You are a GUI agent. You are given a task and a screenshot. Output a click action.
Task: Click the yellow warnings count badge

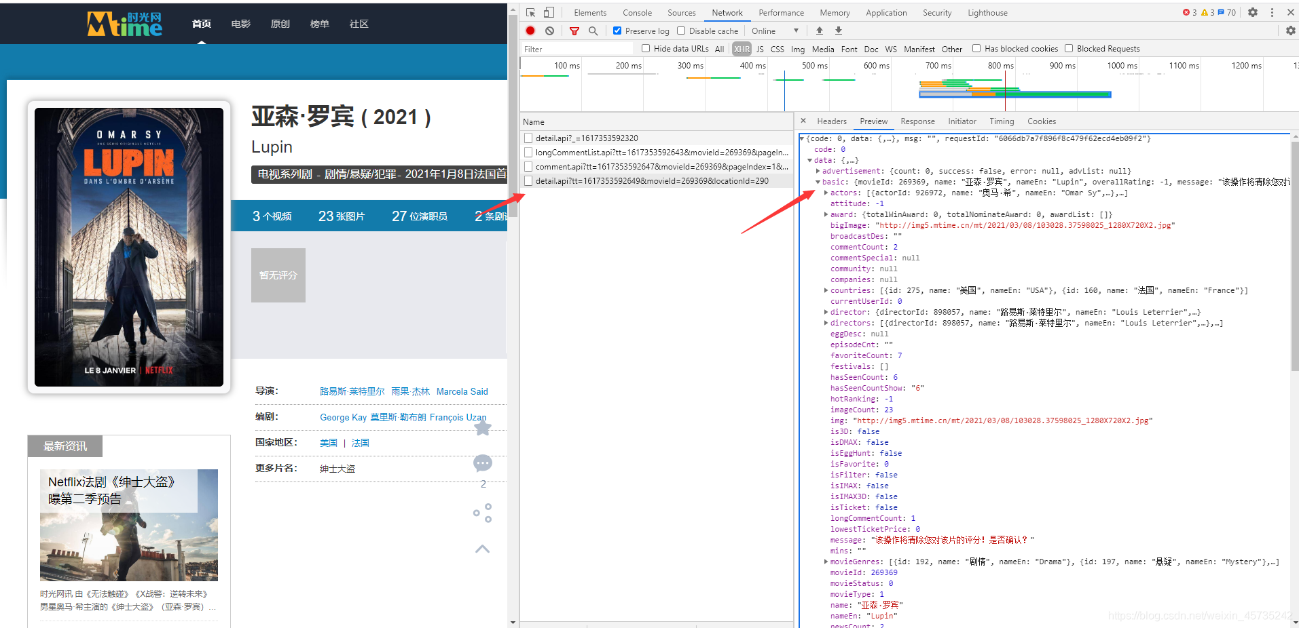click(1207, 12)
